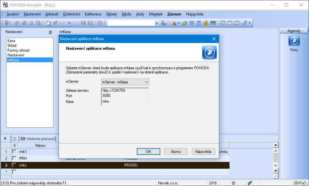Click the asterisk tab in the bottom table panel
Image resolution: width=309 pixels, height=186 pixels.
click(x=5, y=139)
